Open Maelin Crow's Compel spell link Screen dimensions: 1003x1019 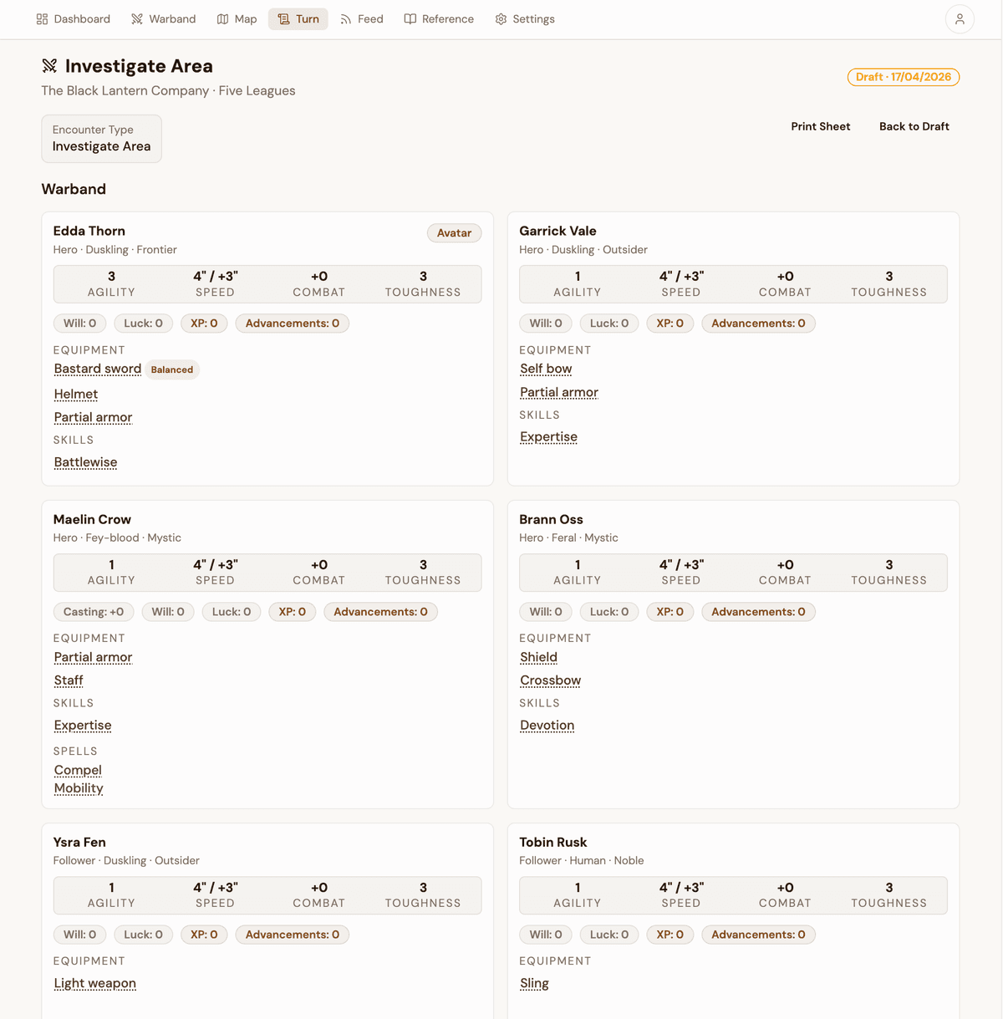78,770
